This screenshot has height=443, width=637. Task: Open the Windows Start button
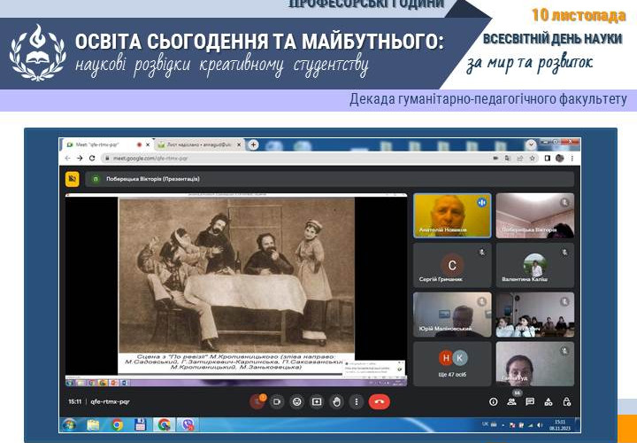70,424
